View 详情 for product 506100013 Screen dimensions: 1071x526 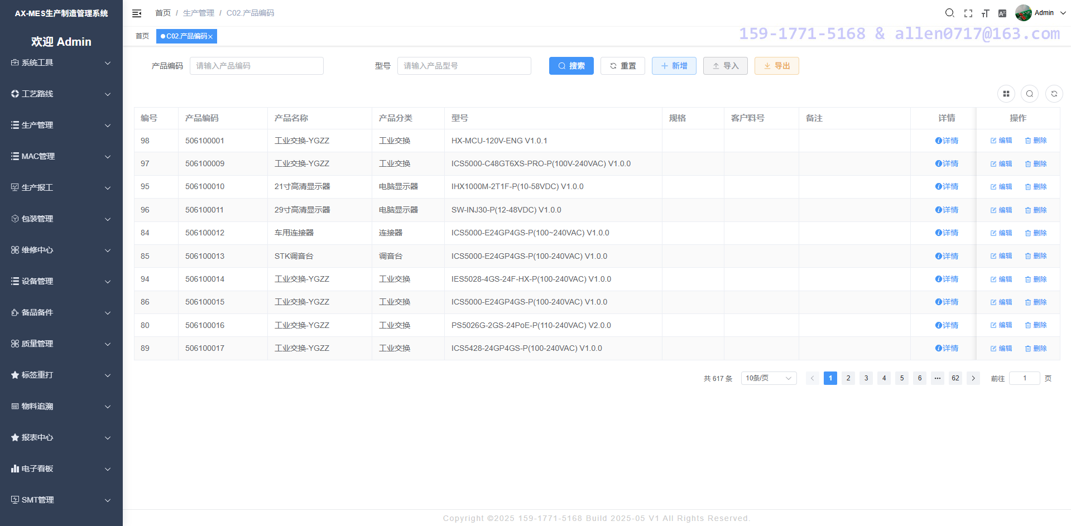[947, 256]
